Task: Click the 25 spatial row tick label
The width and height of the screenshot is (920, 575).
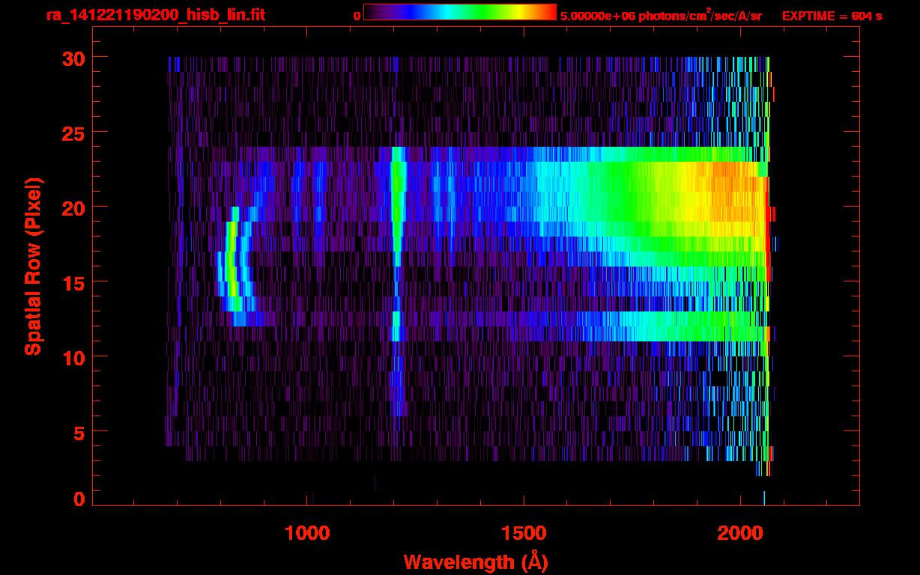Action: coord(72,133)
